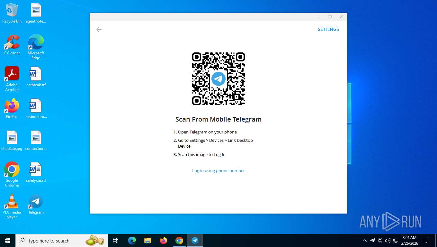Launch Firefox from the taskbar
437x247 pixels.
click(x=164, y=241)
